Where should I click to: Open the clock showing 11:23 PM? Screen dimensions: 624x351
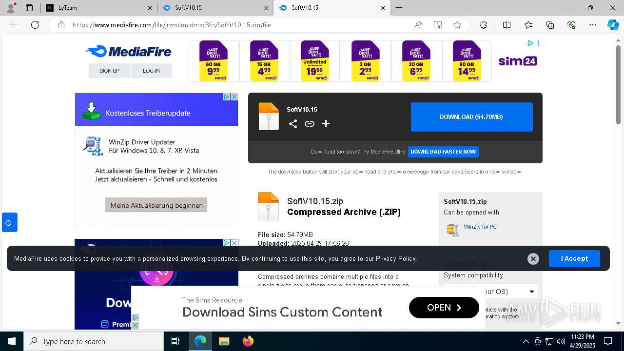pyautogui.click(x=582, y=341)
